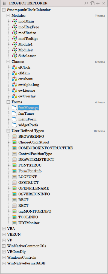Click the plus add icon in header

click(98, 3)
